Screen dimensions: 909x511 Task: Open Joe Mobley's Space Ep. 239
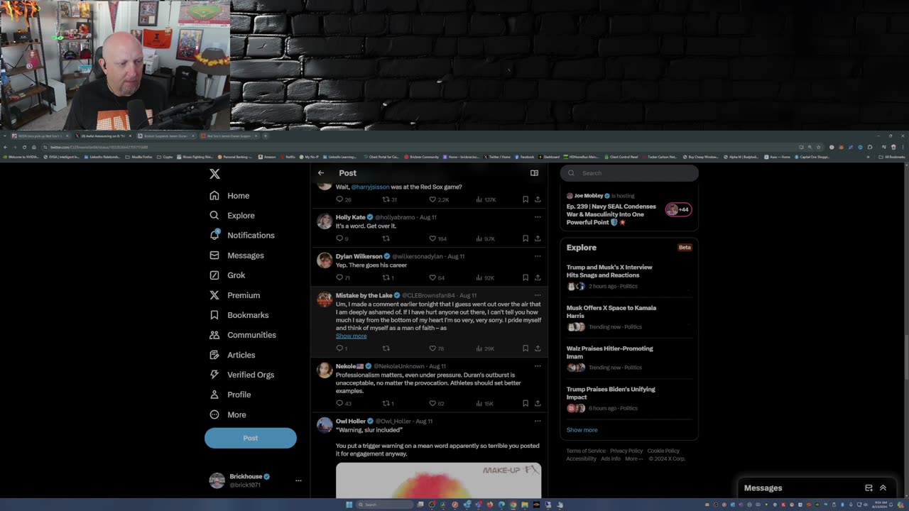coord(611,214)
